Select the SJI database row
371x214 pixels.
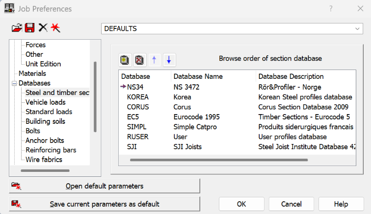[x=238, y=147]
